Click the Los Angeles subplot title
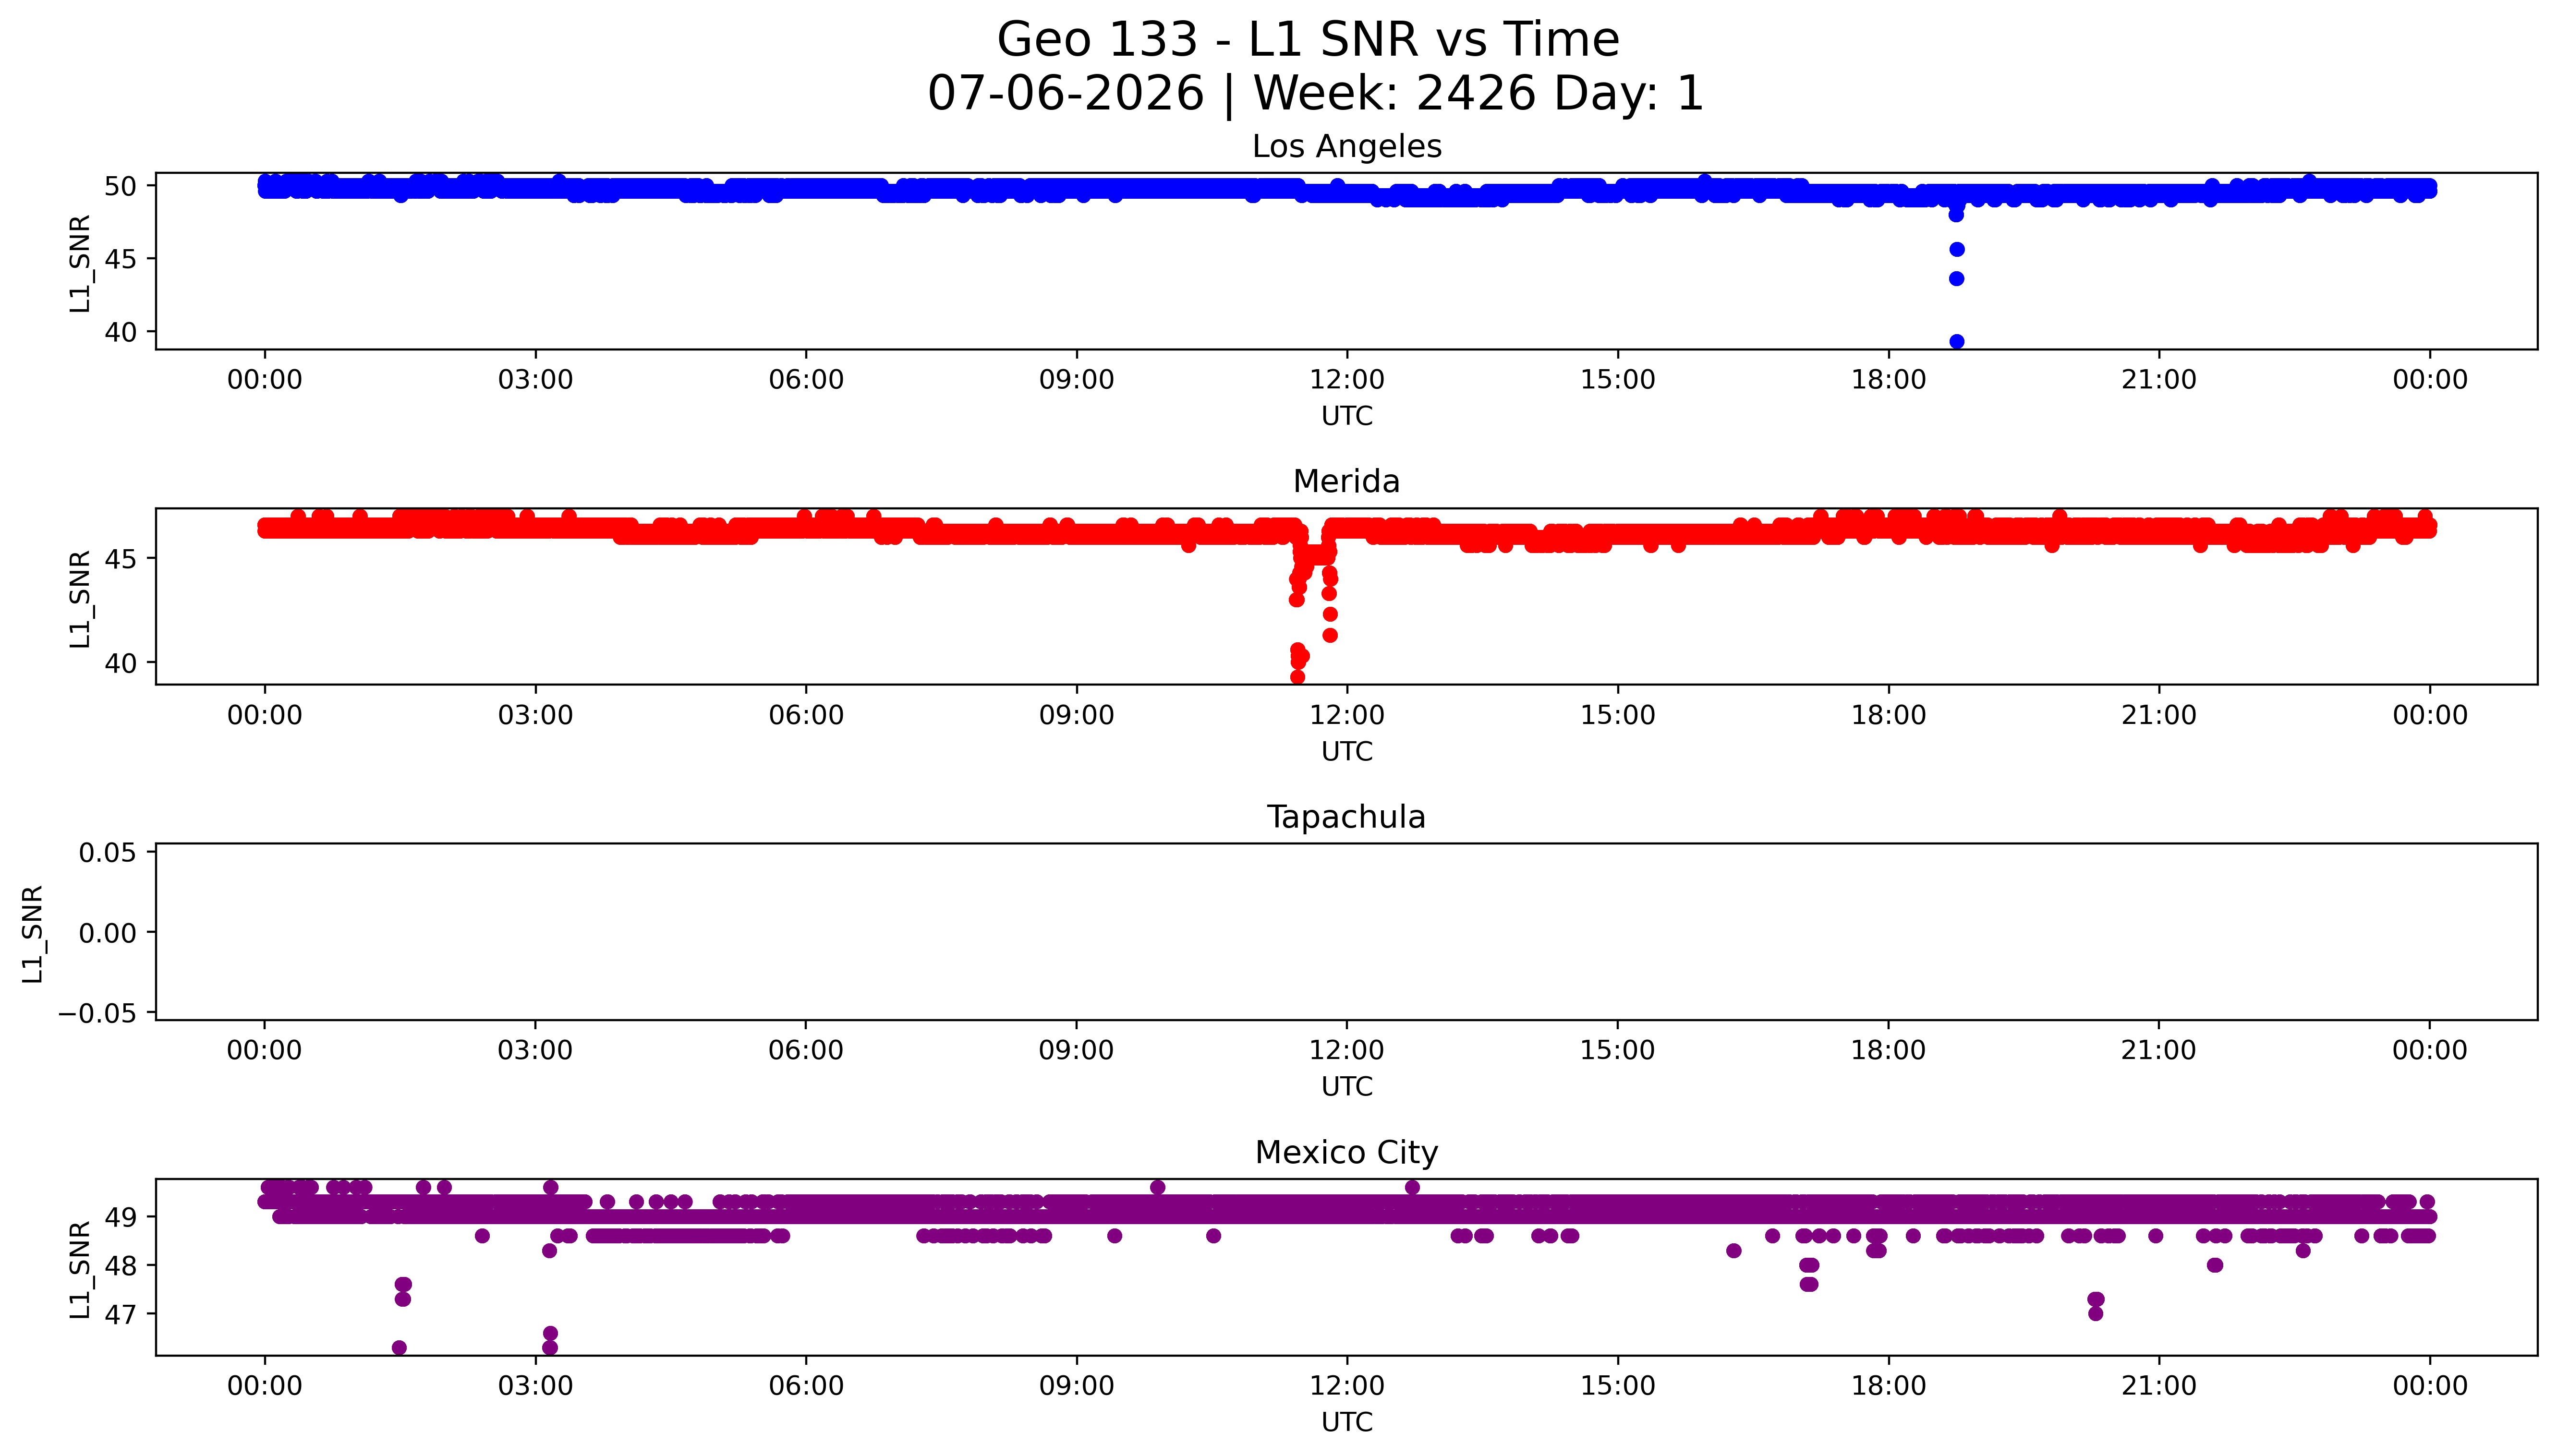The width and height of the screenshot is (2557, 1456). point(1346,146)
